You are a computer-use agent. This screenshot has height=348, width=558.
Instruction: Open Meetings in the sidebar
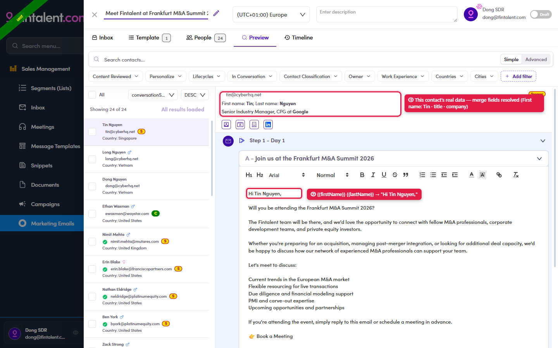click(x=42, y=127)
